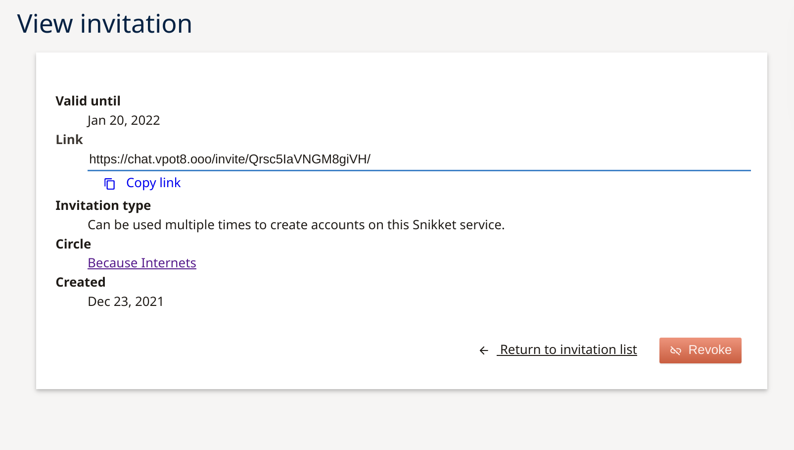Click the Invitation type label
Image resolution: width=794 pixels, height=450 pixels.
click(103, 205)
